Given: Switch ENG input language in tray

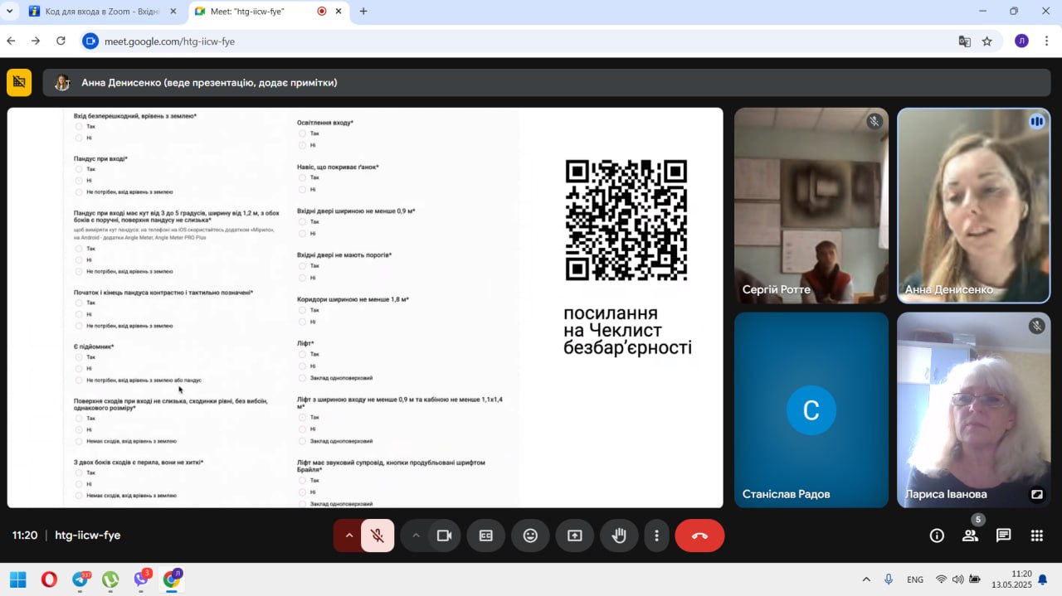Looking at the screenshot, I should 915,579.
